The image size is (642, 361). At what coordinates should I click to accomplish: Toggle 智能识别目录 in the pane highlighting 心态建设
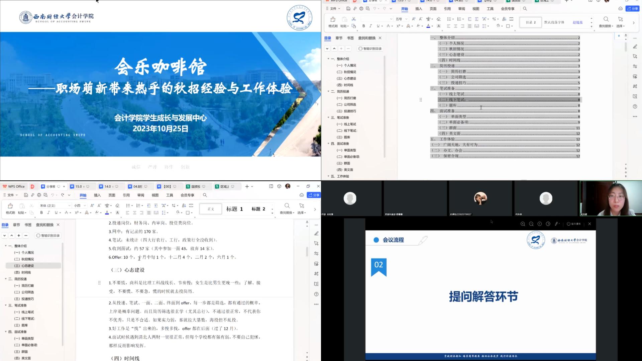(47, 236)
